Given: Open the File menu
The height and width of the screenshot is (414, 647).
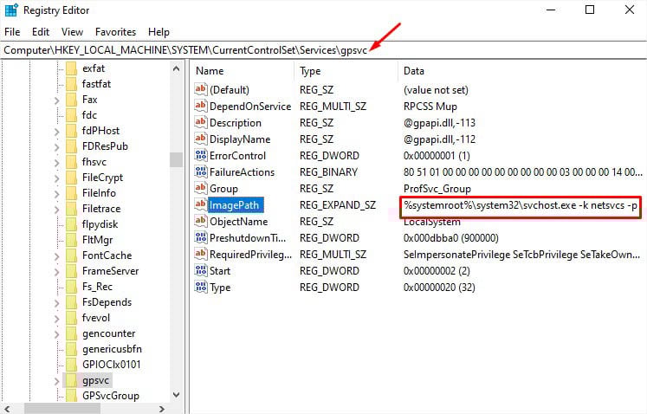Looking at the screenshot, I should 12,32.
